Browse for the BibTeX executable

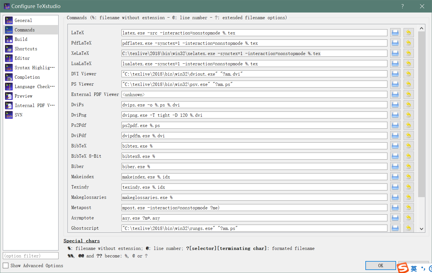[x=395, y=146]
